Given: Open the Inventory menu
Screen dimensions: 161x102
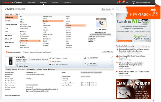Looking at the screenshot, I should click(43, 2).
